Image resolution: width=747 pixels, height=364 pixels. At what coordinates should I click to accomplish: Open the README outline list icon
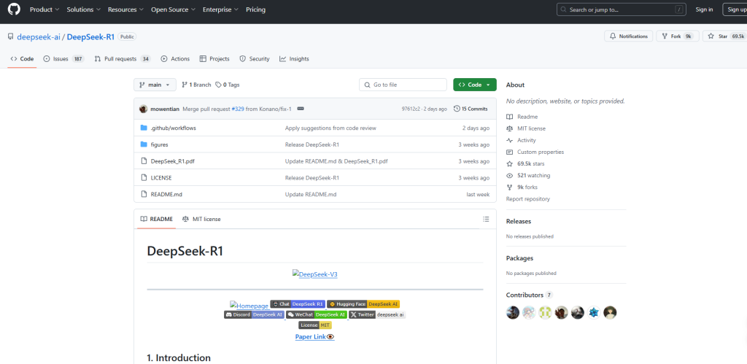coord(486,219)
